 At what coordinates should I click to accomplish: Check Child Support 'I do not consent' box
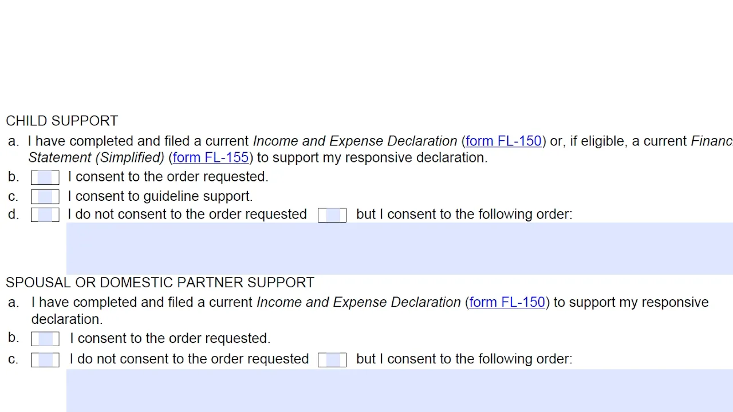coord(45,215)
